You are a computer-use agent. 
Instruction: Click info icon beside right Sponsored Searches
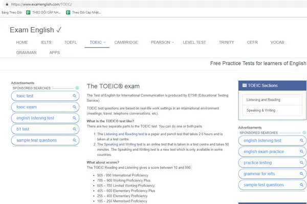(x=304, y=133)
